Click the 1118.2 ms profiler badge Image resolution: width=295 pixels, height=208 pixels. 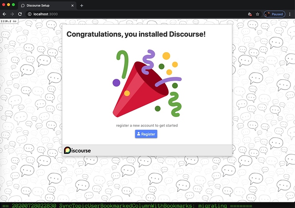[9, 21]
